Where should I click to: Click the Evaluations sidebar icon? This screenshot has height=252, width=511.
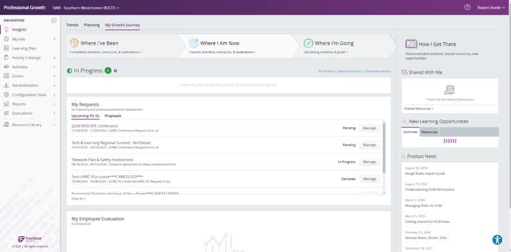[6, 113]
